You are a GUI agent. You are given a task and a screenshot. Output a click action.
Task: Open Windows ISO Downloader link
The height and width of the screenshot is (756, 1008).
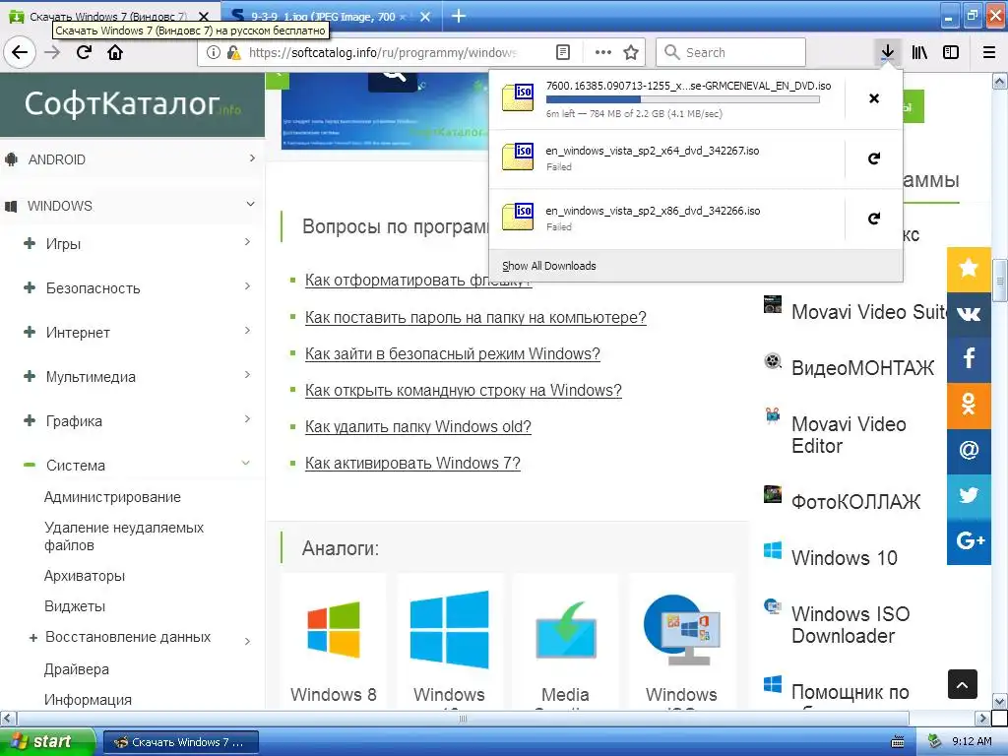[850, 624]
